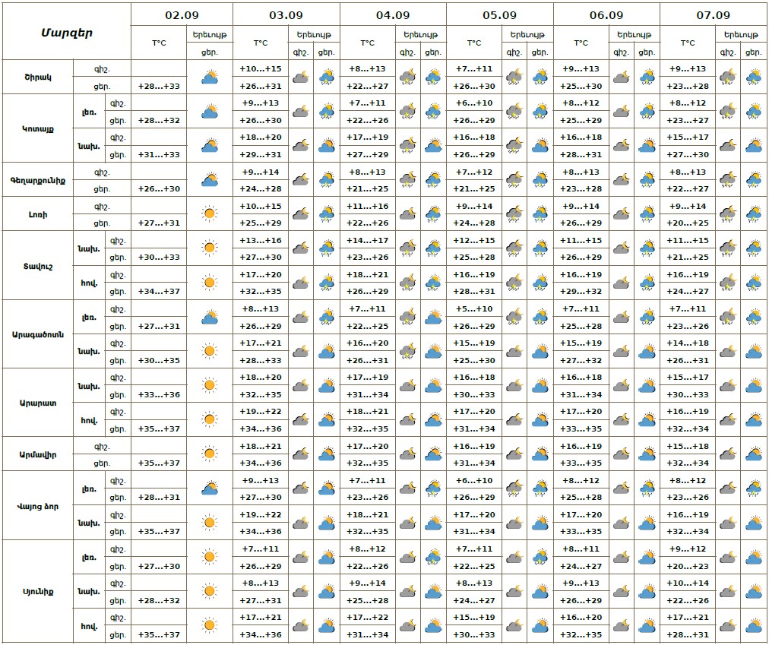Click the 07.09 date header
The width and height of the screenshot is (769, 645).
click(714, 15)
